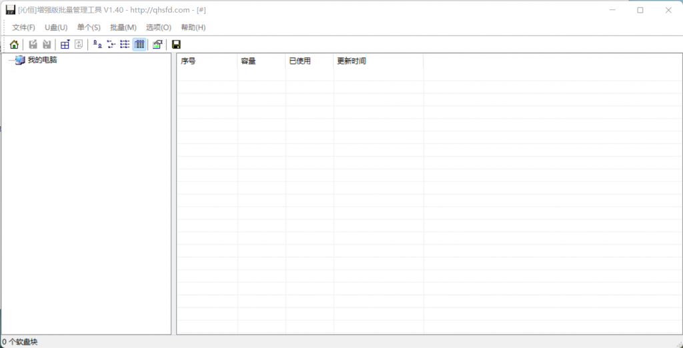The image size is (683, 348).
Task: Click the computer icon beside 我的电脑
Action: point(20,60)
